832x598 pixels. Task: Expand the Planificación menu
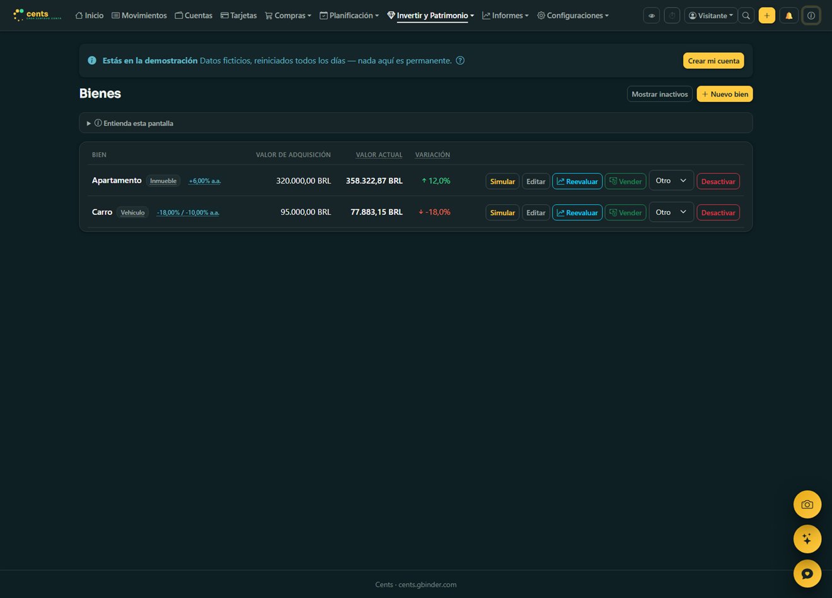coord(349,15)
